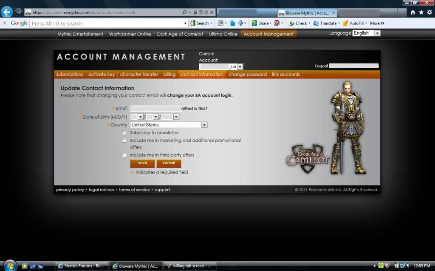Open the terms of service footer link
This screenshot has height=271, width=435.
134,190
